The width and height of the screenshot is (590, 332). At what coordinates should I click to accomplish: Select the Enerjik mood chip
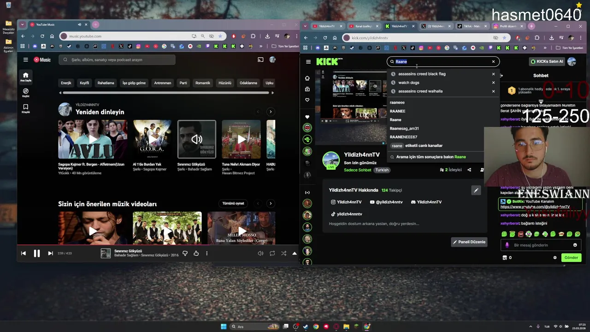tap(66, 83)
